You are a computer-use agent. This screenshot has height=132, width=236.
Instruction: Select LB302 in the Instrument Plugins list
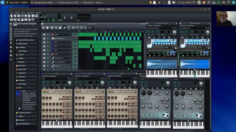26,58
